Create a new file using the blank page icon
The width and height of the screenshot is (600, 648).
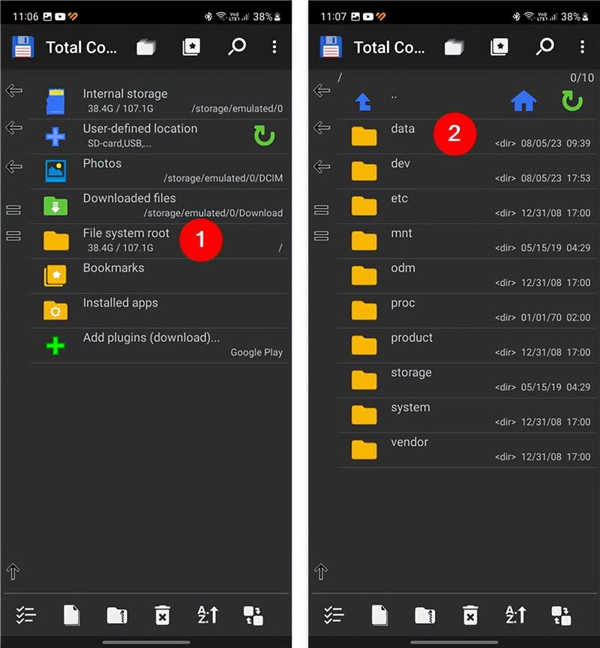(71, 615)
